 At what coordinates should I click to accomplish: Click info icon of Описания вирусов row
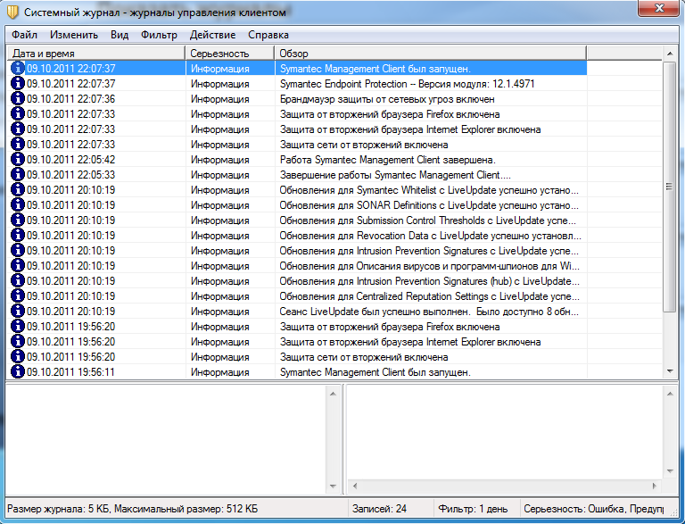(x=18, y=265)
